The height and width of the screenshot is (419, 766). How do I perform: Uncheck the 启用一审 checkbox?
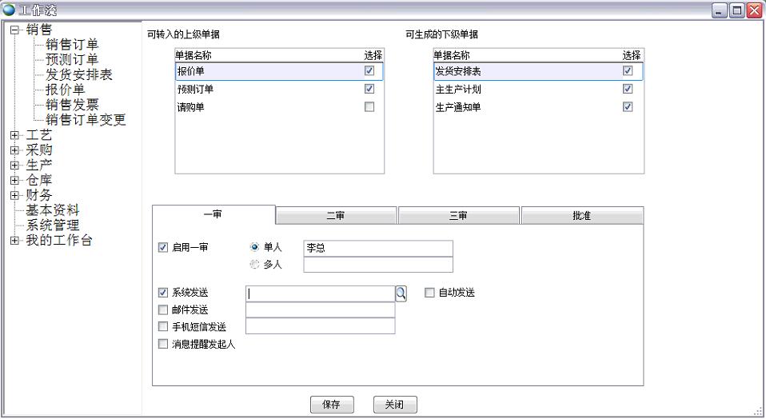164,248
